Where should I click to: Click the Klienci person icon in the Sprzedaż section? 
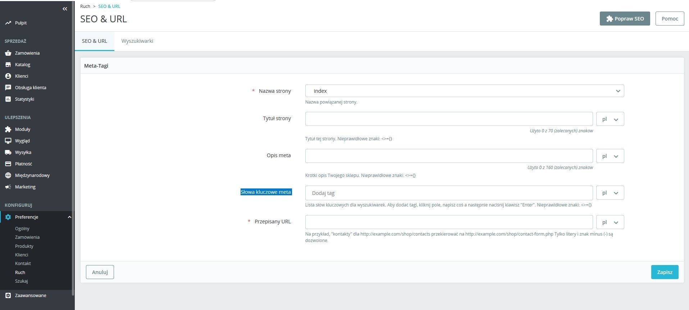(x=8, y=76)
